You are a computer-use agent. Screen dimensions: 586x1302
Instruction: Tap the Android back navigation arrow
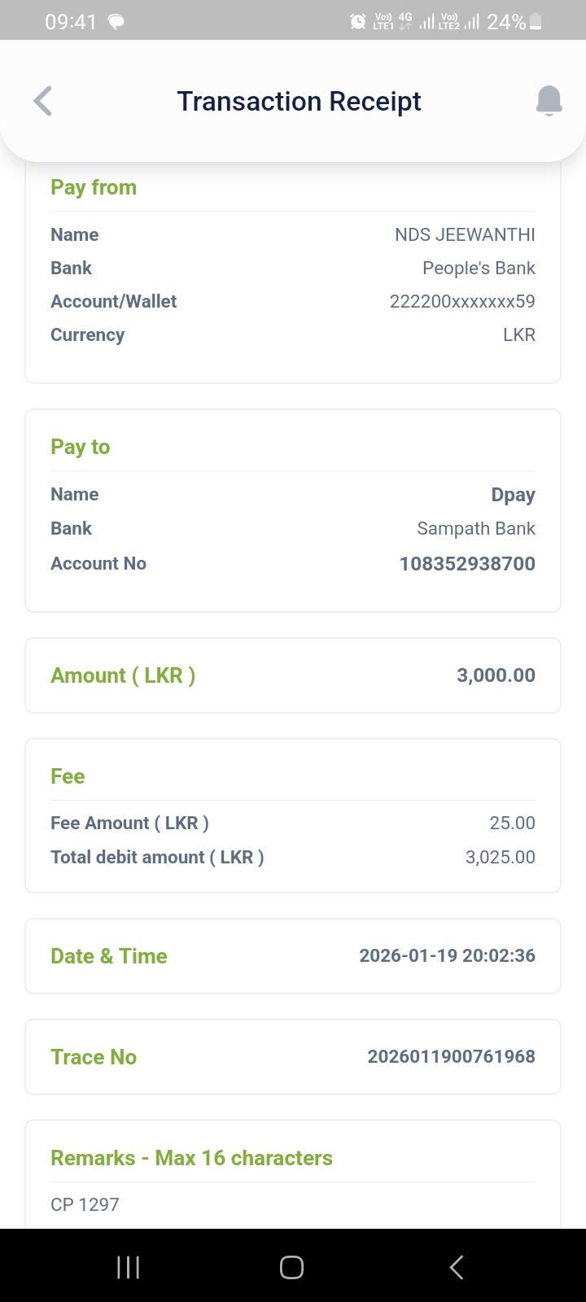pos(457,1267)
